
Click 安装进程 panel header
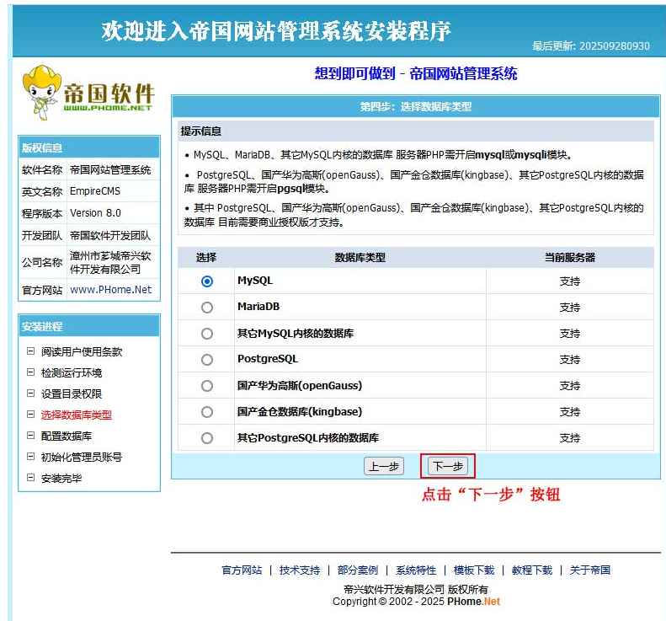(89, 326)
